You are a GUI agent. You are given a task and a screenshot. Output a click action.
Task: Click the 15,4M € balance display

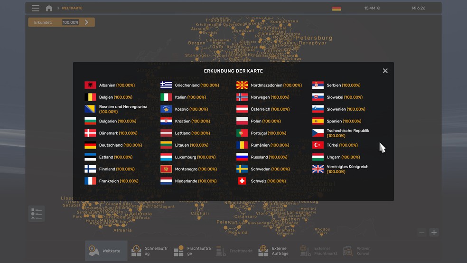pyautogui.click(x=372, y=8)
